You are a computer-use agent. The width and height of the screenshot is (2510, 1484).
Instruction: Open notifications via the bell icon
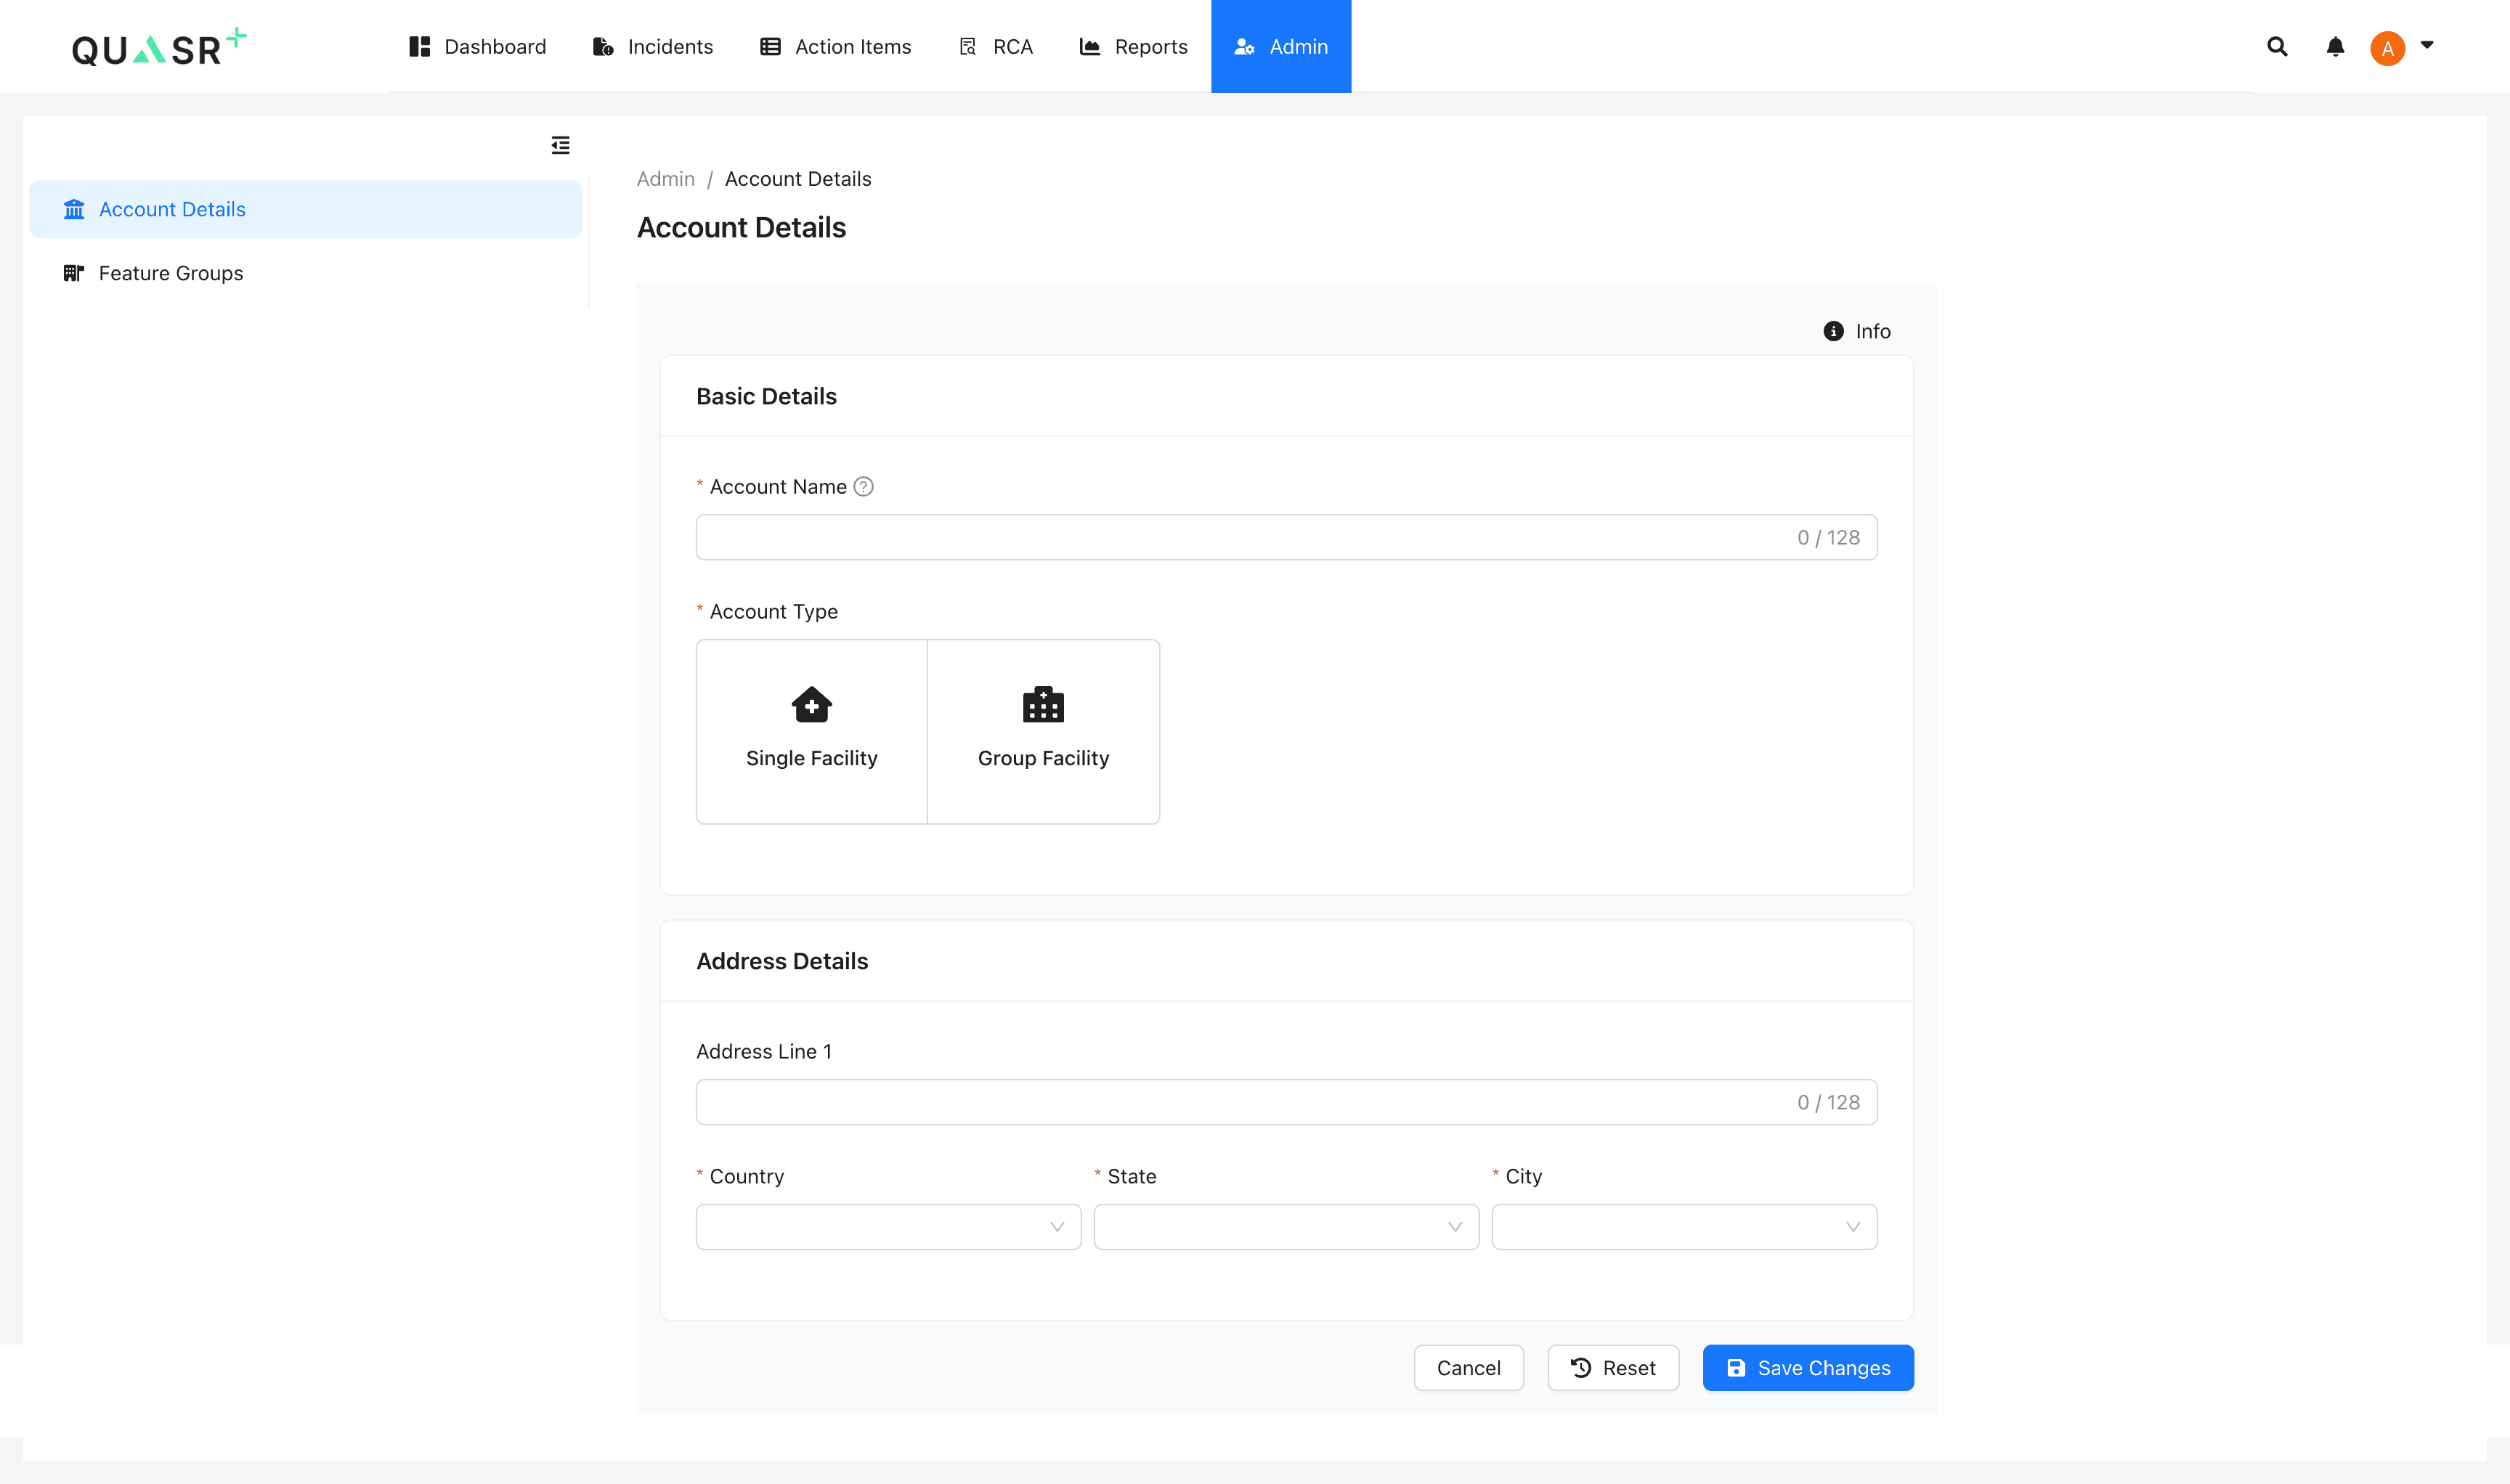coord(2334,46)
